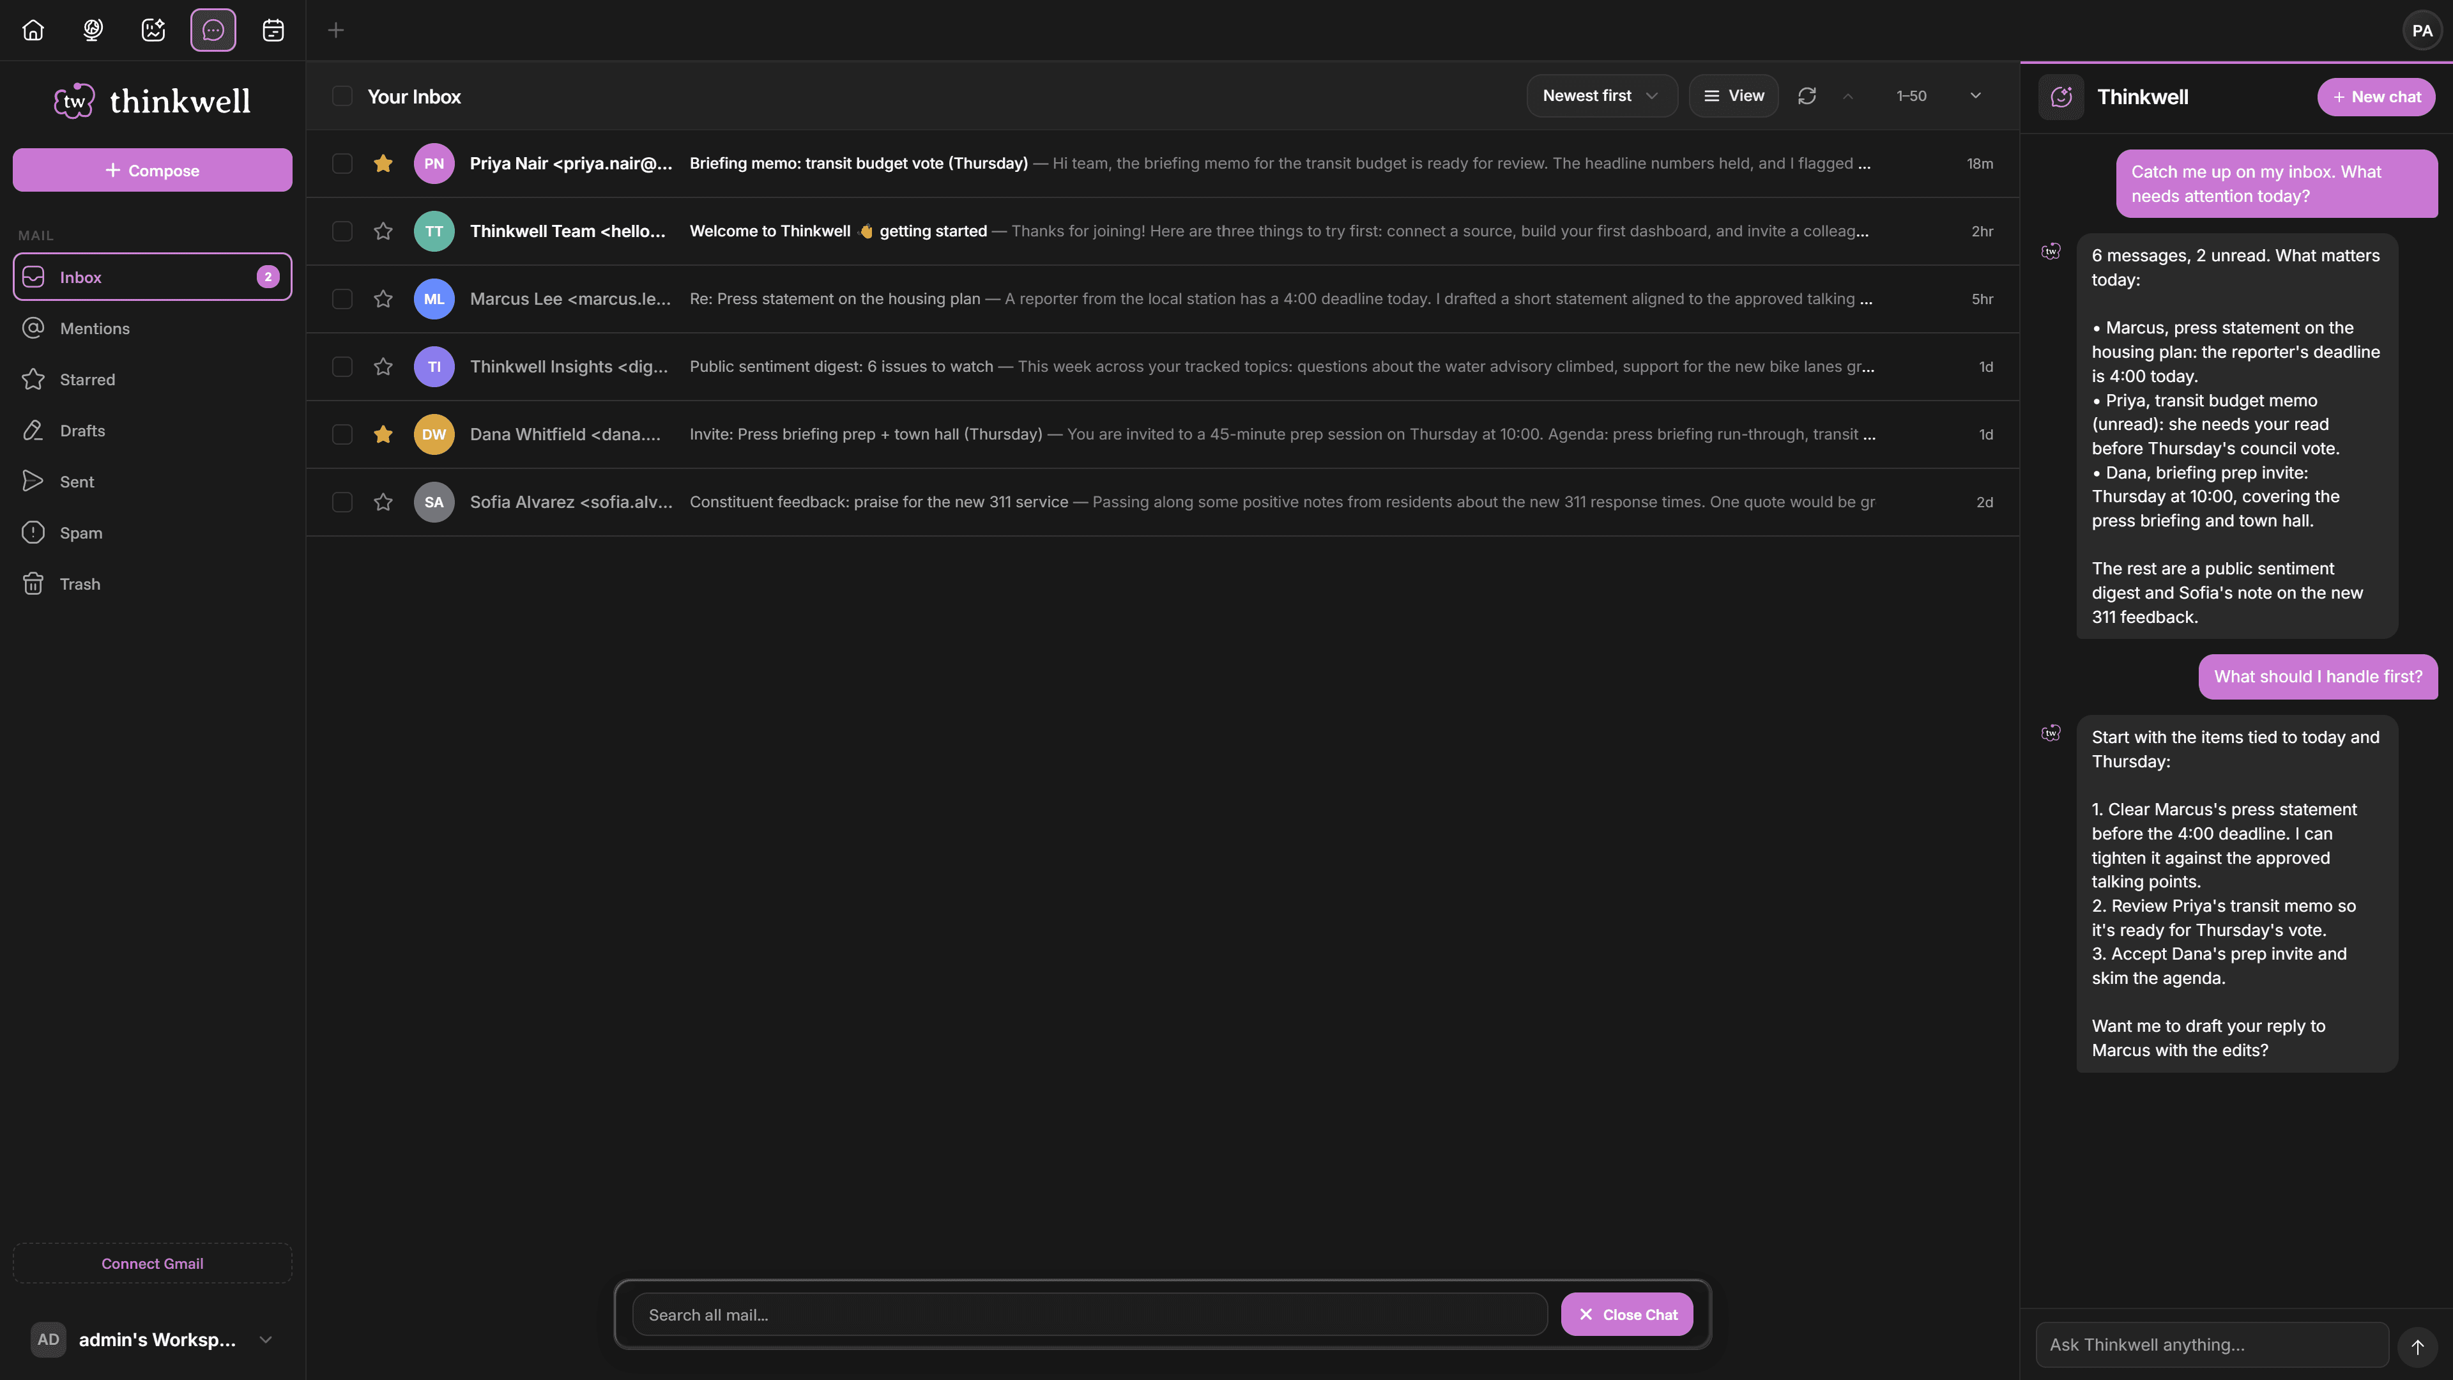Click Connect Gmail
The height and width of the screenshot is (1380, 2453).
click(x=153, y=1264)
